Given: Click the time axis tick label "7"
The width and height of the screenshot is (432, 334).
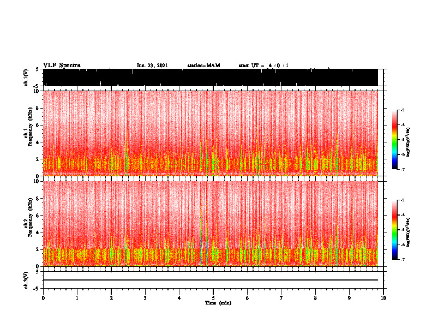Looking at the screenshot, I should (x=281, y=298).
